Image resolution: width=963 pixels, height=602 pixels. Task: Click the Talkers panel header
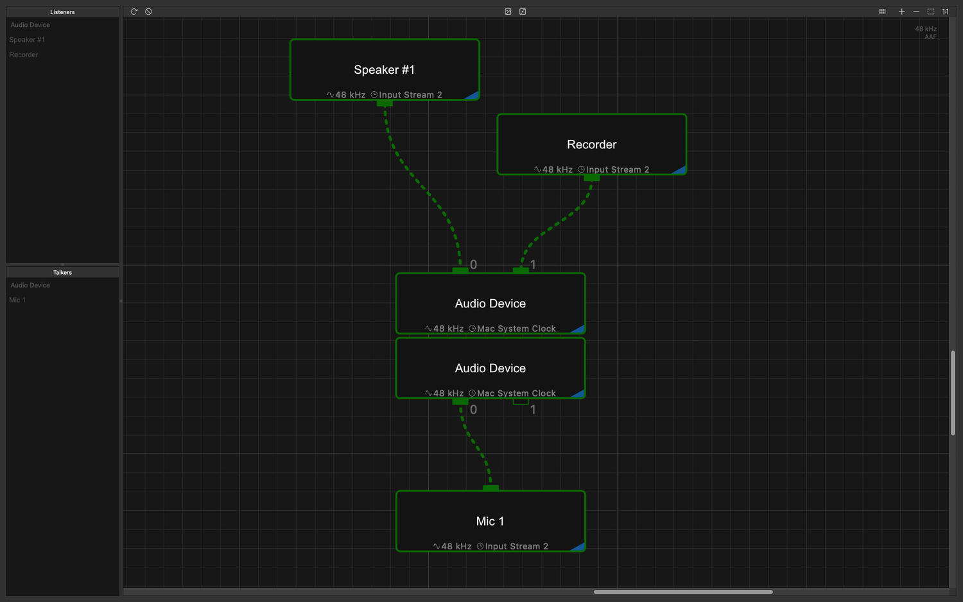click(62, 272)
